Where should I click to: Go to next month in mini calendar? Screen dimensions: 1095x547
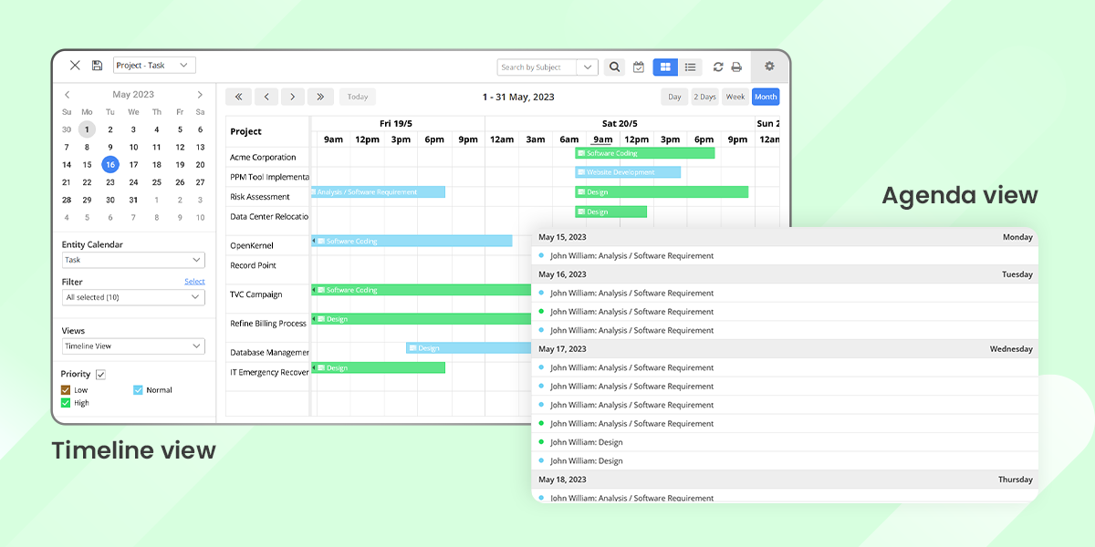tap(200, 95)
